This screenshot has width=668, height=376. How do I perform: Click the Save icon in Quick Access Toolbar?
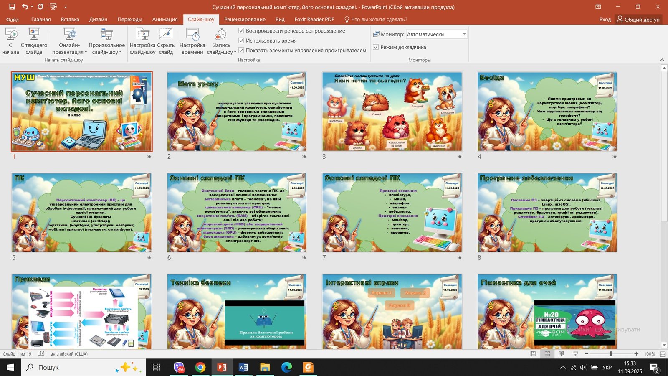12,7
